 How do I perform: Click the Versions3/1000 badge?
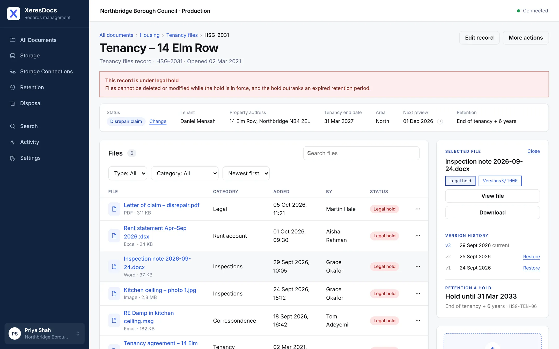500,181
